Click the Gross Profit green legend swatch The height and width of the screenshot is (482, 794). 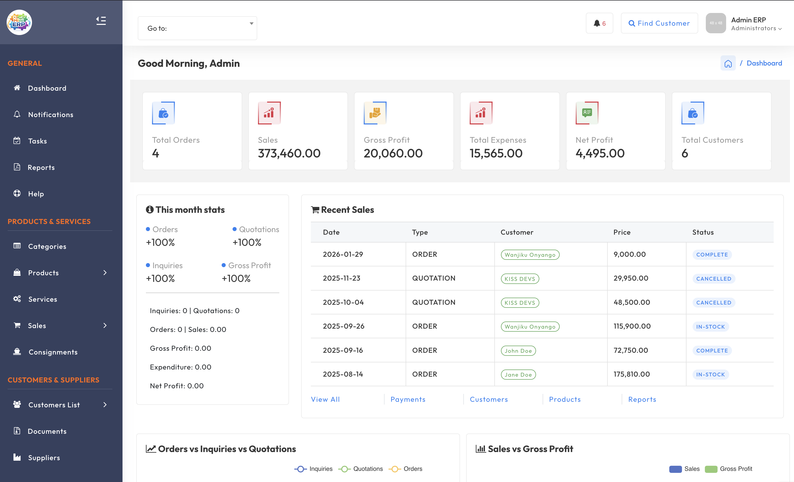click(711, 469)
